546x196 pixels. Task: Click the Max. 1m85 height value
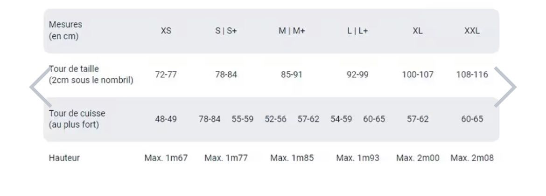[x=292, y=158]
